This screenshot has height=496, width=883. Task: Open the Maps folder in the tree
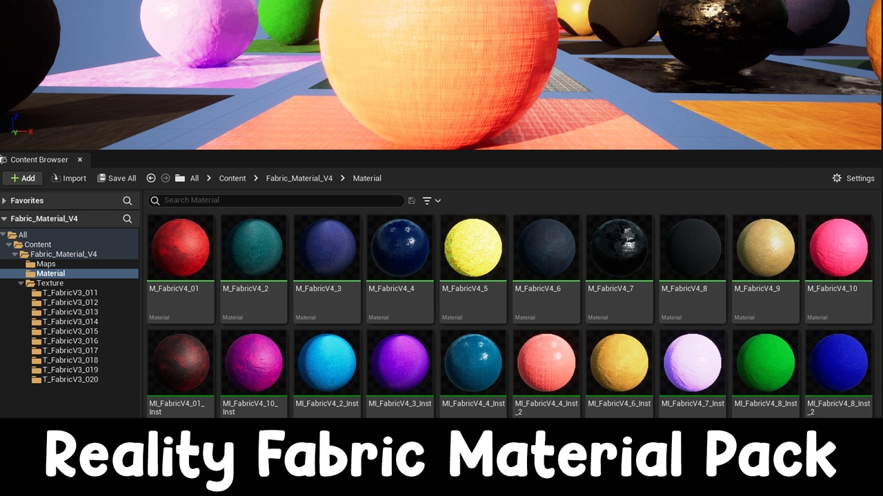click(x=46, y=264)
